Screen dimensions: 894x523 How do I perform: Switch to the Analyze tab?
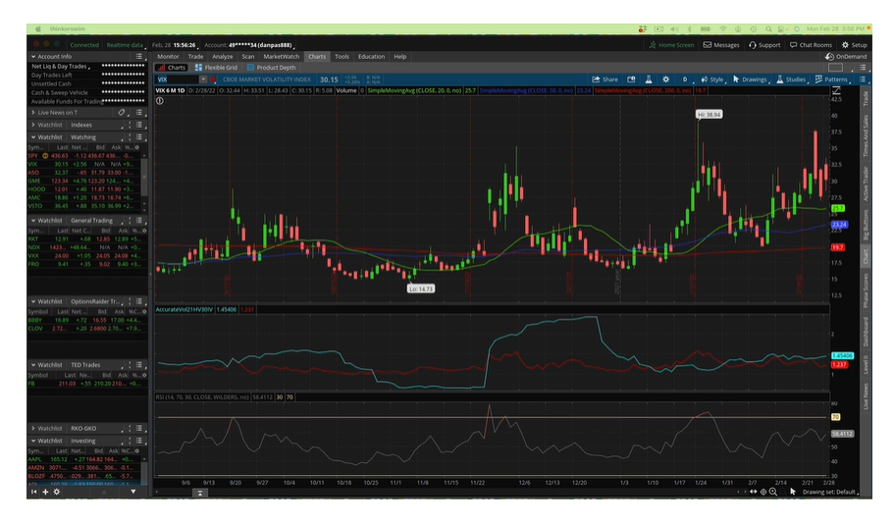[223, 57]
